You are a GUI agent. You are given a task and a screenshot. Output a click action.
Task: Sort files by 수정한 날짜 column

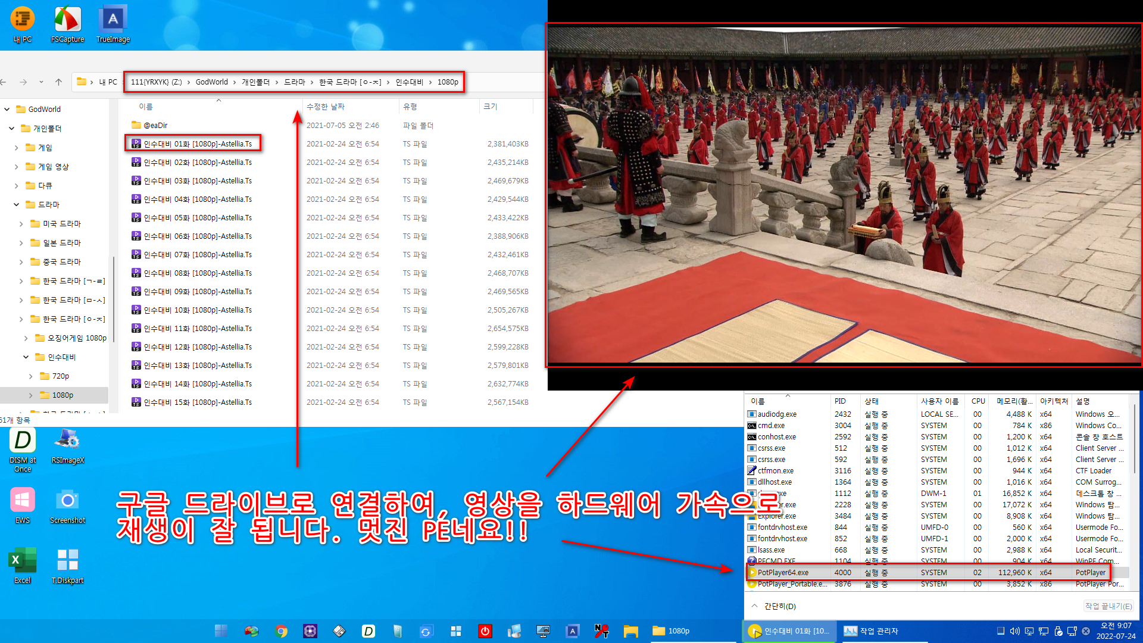coord(326,107)
